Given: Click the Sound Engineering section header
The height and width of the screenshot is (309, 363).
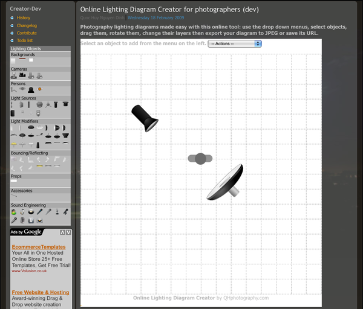Looking at the screenshot, I should (x=41, y=205).
